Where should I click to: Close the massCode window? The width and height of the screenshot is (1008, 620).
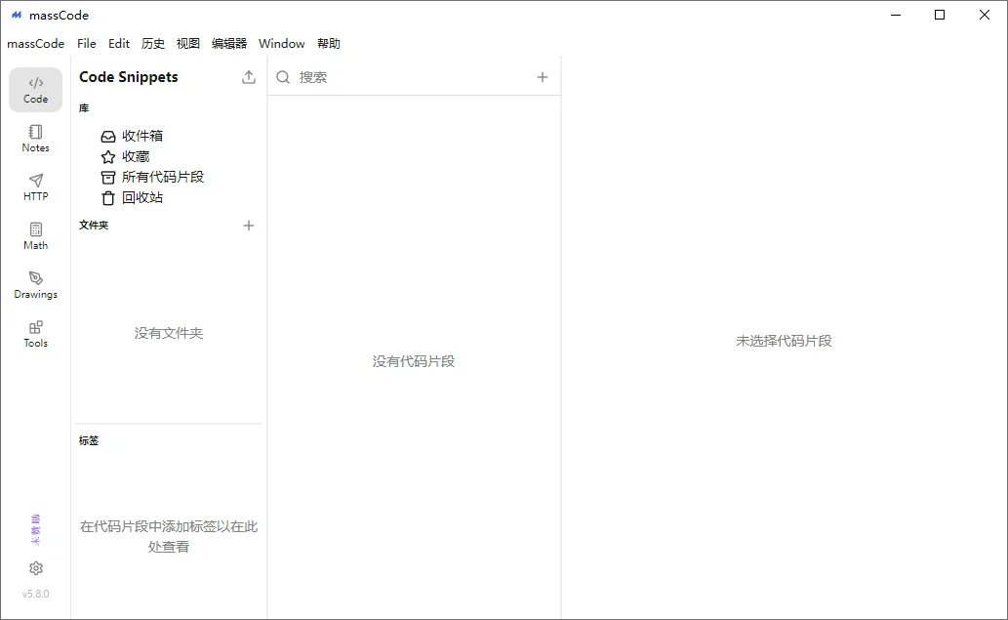point(985,15)
